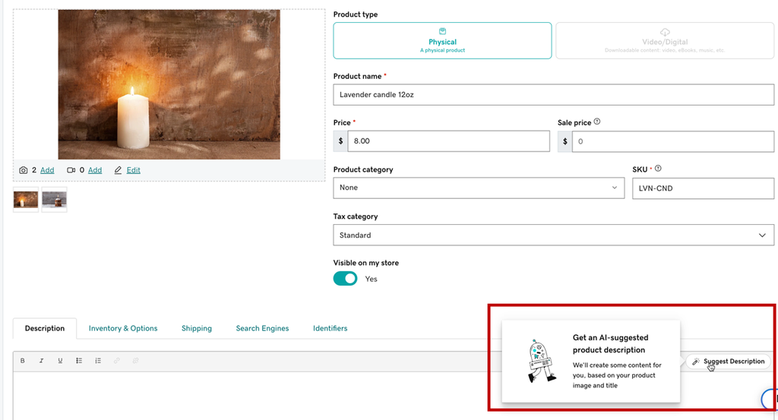Select the Physical product type
The width and height of the screenshot is (778, 420).
click(442, 41)
